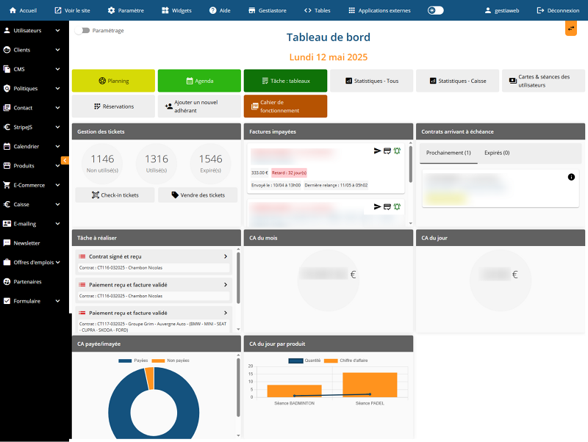Send the first unpaid invoice (333,00 €)

[377, 151]
